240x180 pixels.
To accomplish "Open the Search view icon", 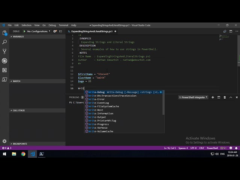I will tap(4, 42).
